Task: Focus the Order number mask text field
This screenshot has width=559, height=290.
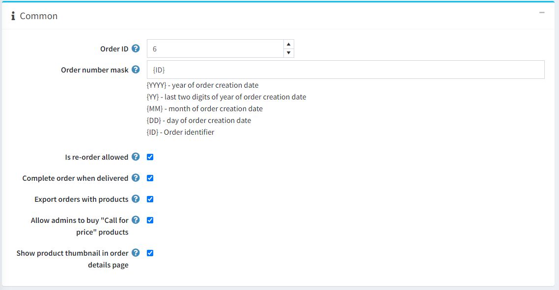Action: [x=345, y=70]
